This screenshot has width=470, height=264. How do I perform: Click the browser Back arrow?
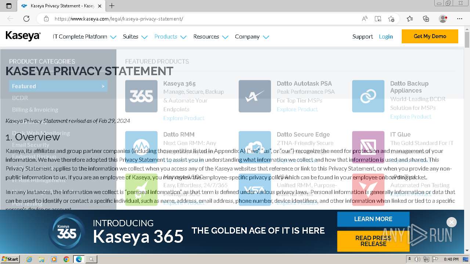point(10,19)
